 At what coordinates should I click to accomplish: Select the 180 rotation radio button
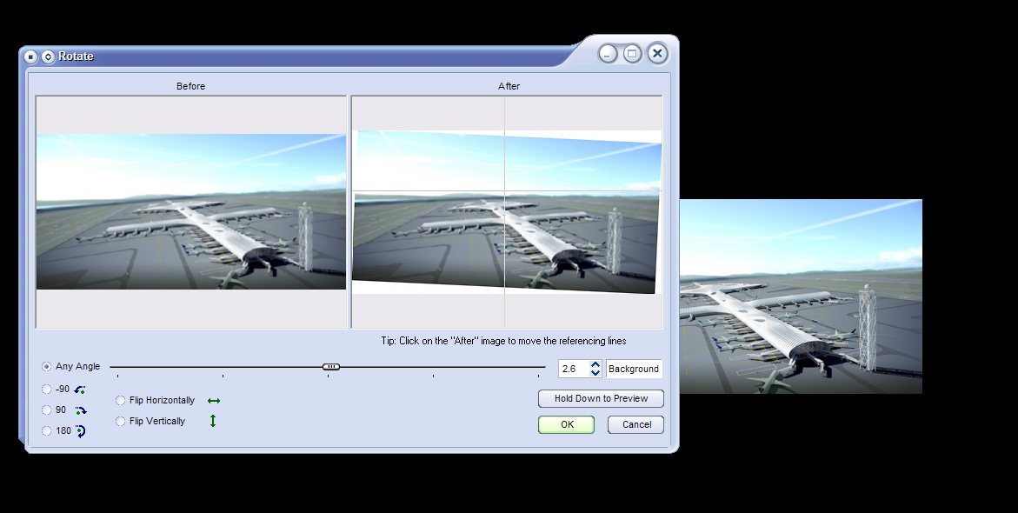pos(46,430)
